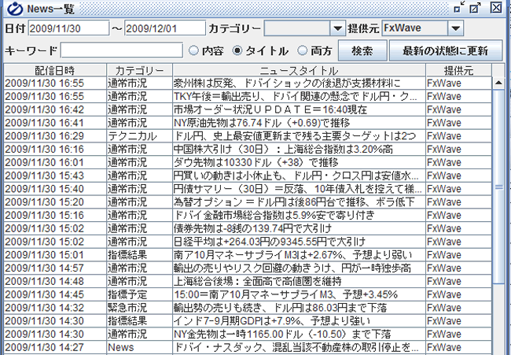The image size is (511, 355).
Task: Select the 内容 radio button
Action: click(193, 50)
